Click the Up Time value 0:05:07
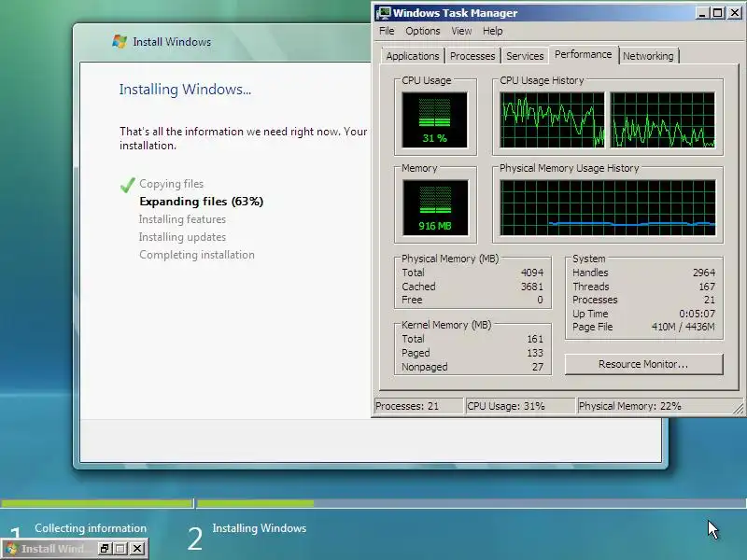The image size is (747, 560). click(697, 314)
